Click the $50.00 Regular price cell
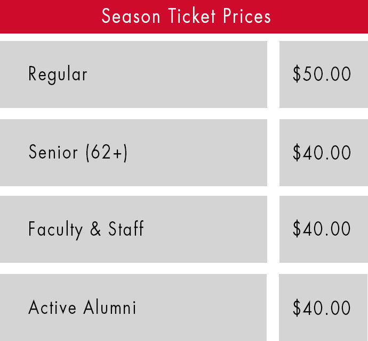 pos(324,74)
